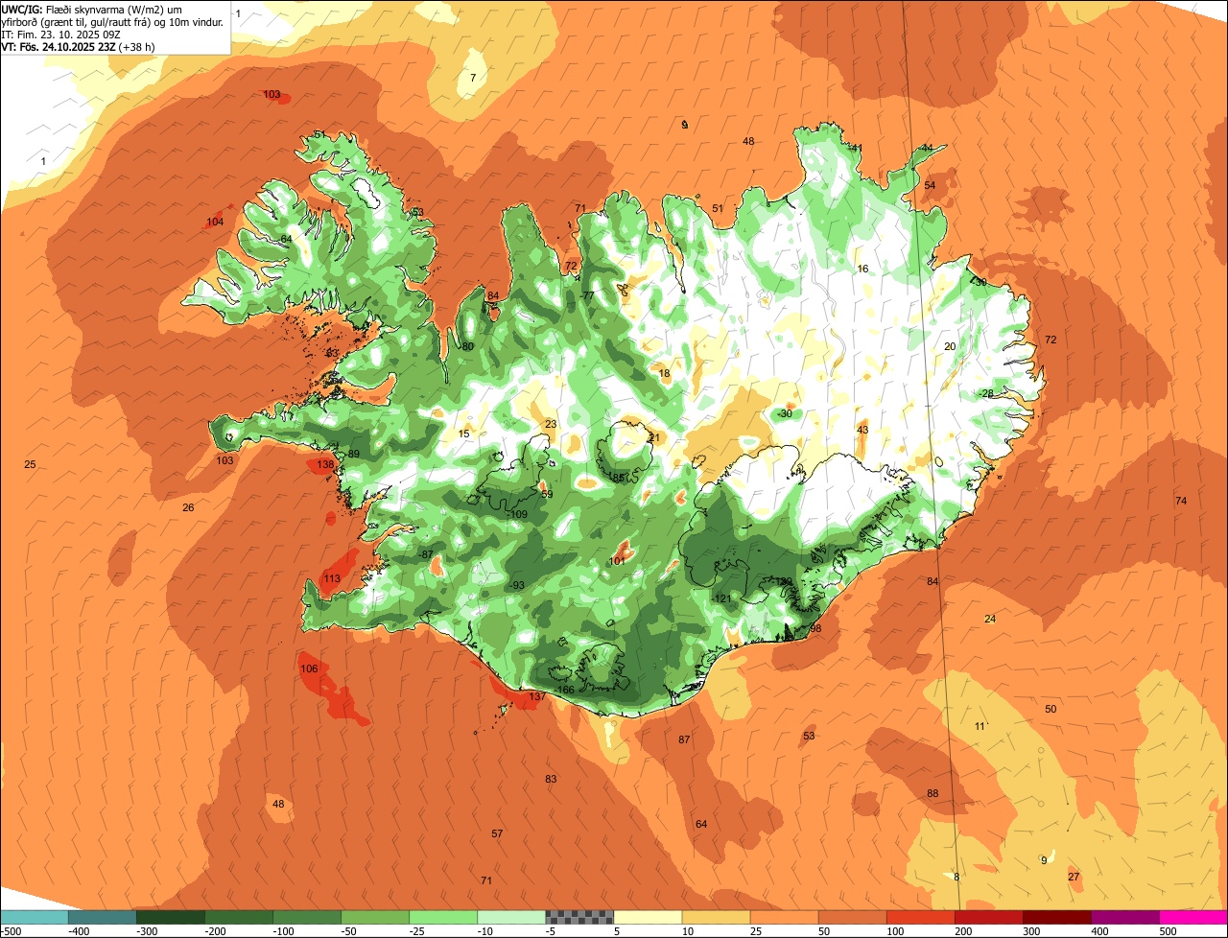This screenshot has height=938, width=1228.
Task: Select the green legend swatch between -100 and -50
Action: pos(306,917)
